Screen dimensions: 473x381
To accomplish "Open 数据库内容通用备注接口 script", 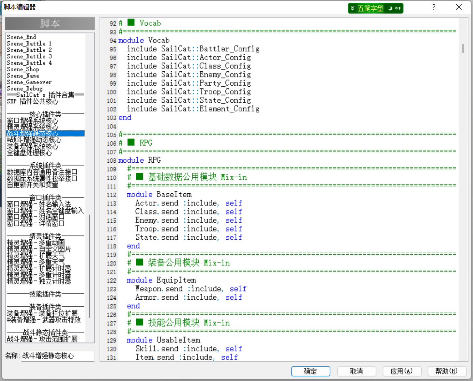I will coord(42,172).
